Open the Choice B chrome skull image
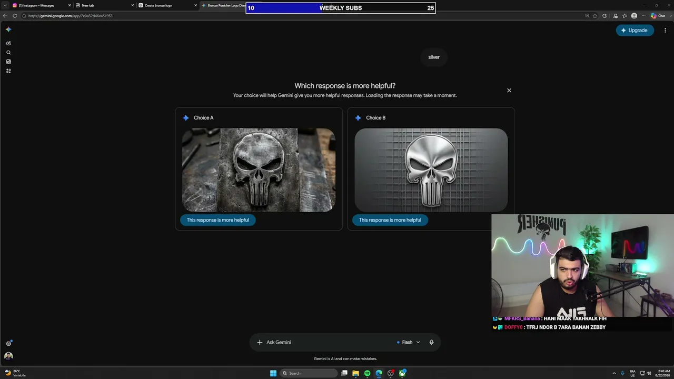The height and width of the screenshot is (379, 674). (431, 170)
